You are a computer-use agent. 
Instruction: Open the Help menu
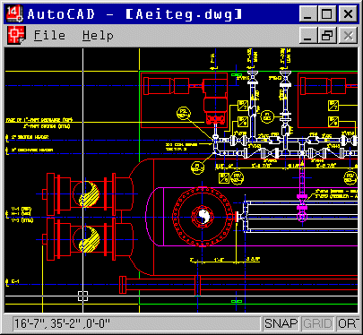(x=98, y=36)
